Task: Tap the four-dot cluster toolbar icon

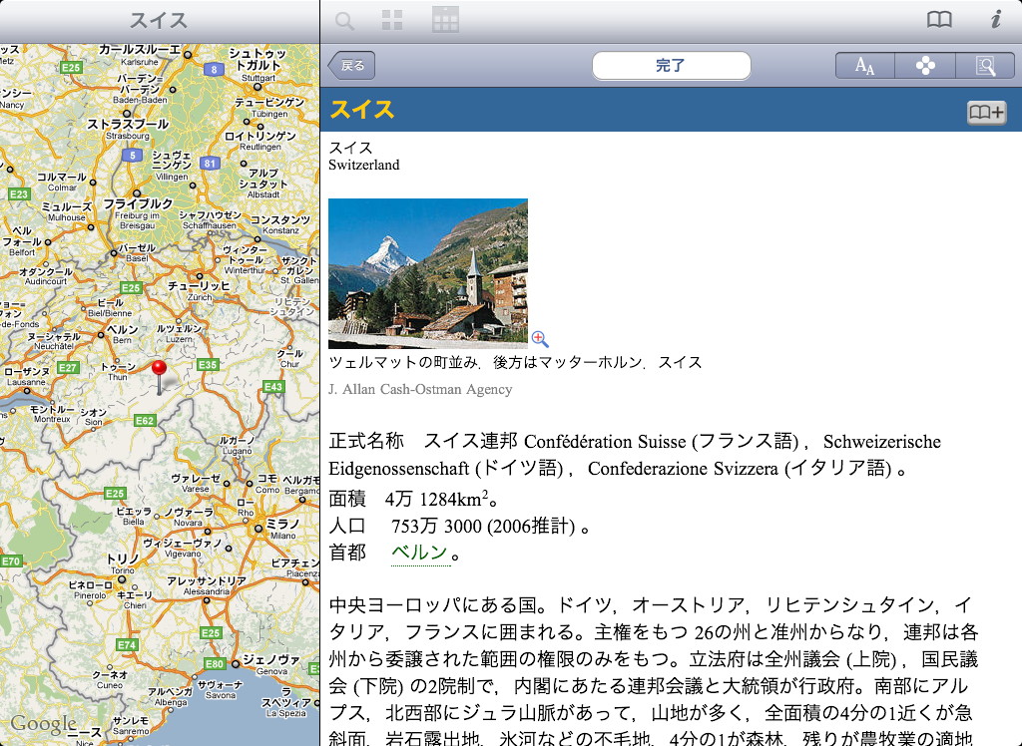Action: pyautogui.click(x=926, y=66)
